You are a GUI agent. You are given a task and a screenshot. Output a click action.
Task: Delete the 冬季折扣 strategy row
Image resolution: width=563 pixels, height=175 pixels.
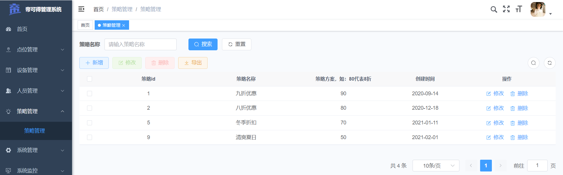pos(519,123)
